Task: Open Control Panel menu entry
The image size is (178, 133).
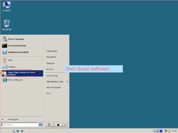Action: (52, 76)
